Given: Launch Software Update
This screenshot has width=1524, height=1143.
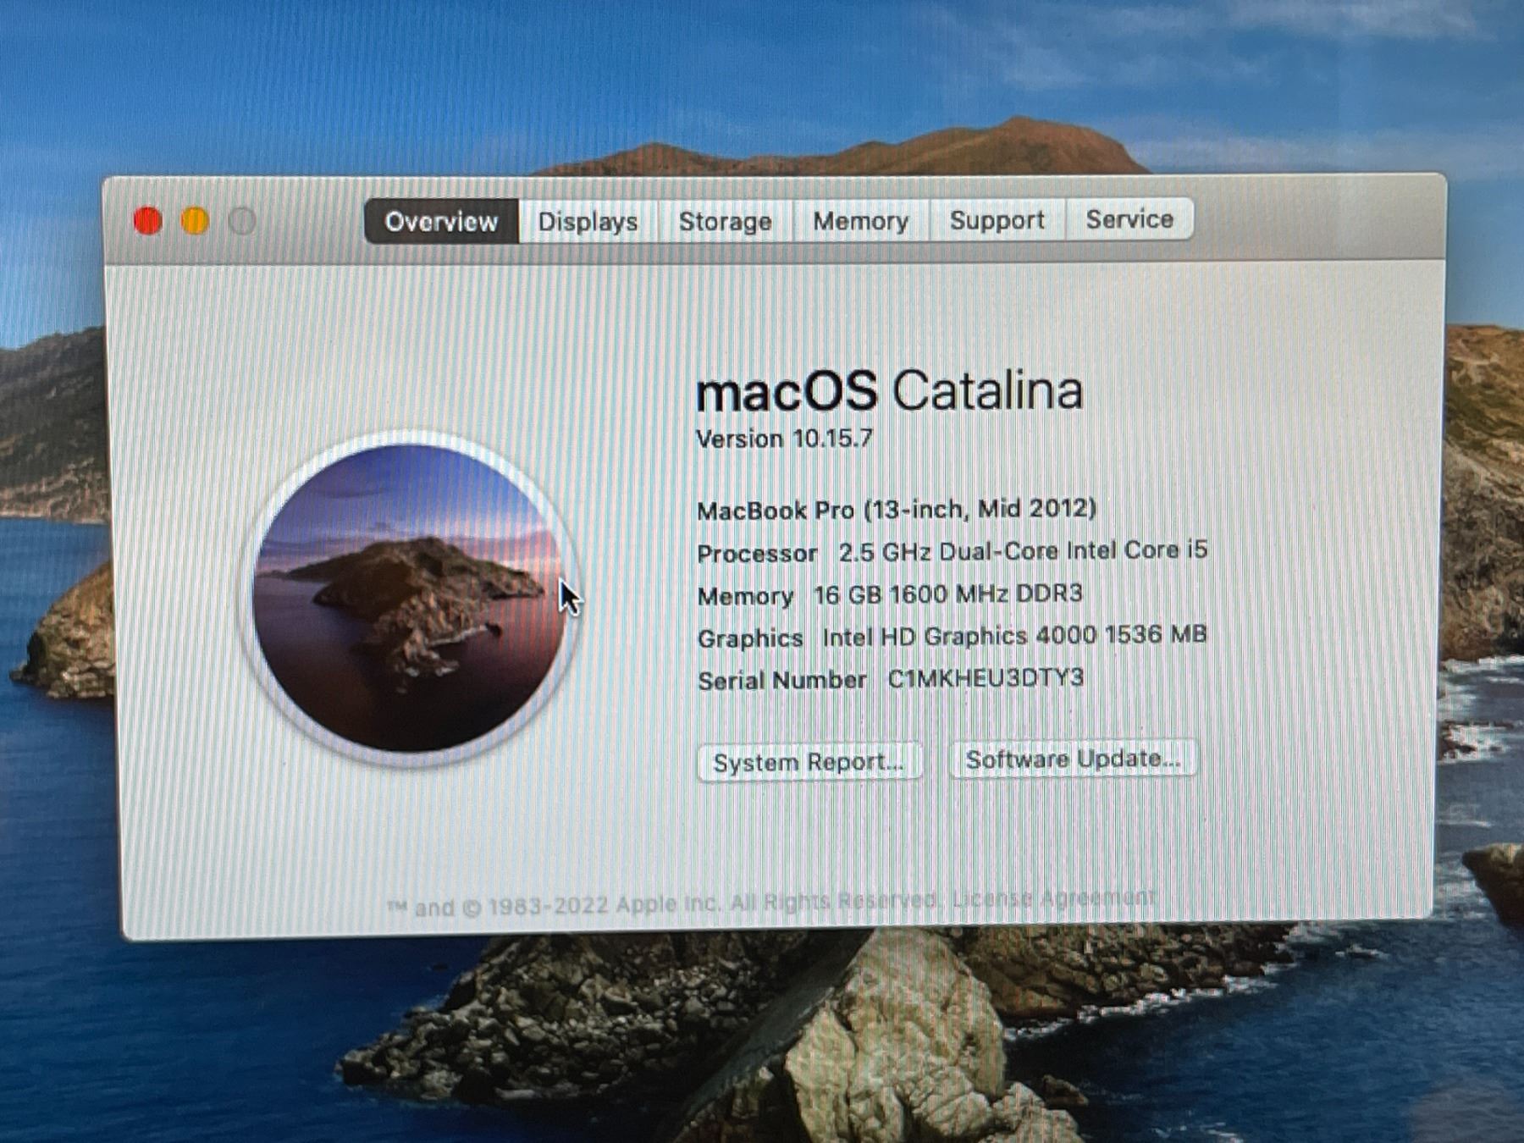Looking at the screenshot, I should [x=1073, y=759].
